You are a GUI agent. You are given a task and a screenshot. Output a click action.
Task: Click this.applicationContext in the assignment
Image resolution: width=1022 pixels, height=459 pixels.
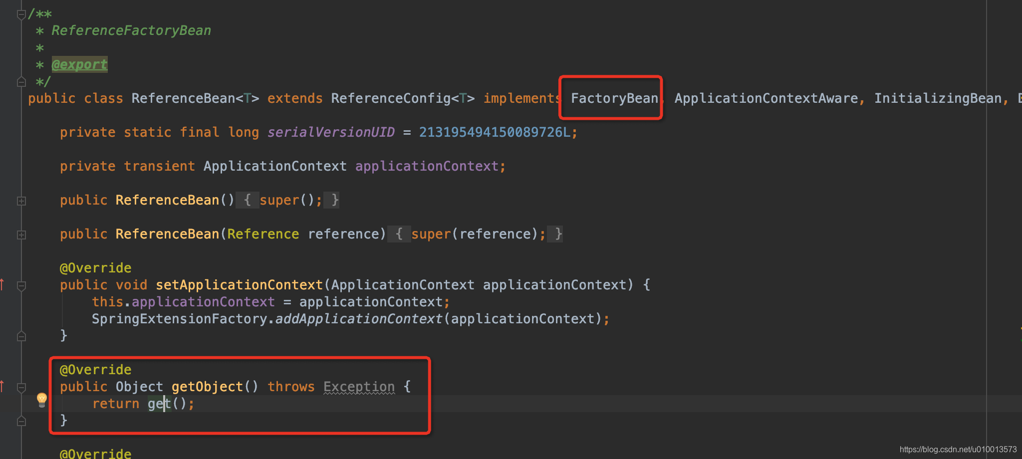(x=183, y=302)
